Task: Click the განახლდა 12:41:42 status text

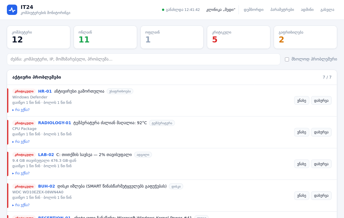Action: coord(183,10)
